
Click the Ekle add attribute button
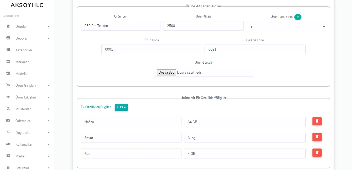point(121,107)
